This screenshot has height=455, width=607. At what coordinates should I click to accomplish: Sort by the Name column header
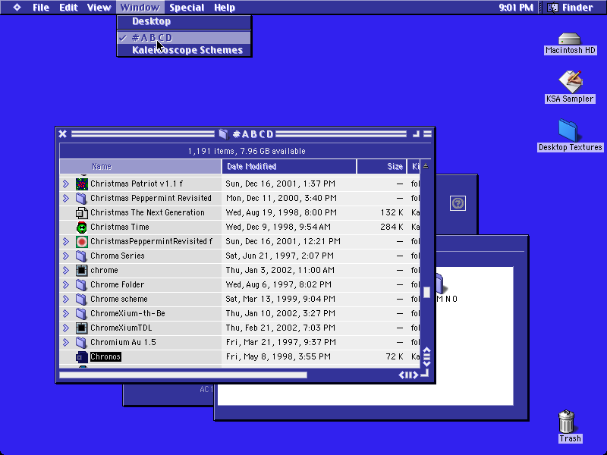coord(140,166)
